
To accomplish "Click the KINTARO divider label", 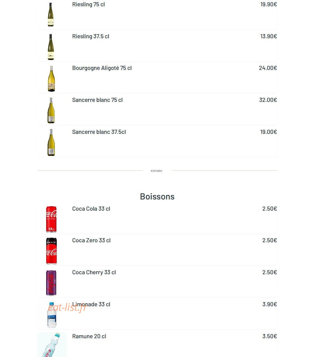I will click(x=156, y=171).
